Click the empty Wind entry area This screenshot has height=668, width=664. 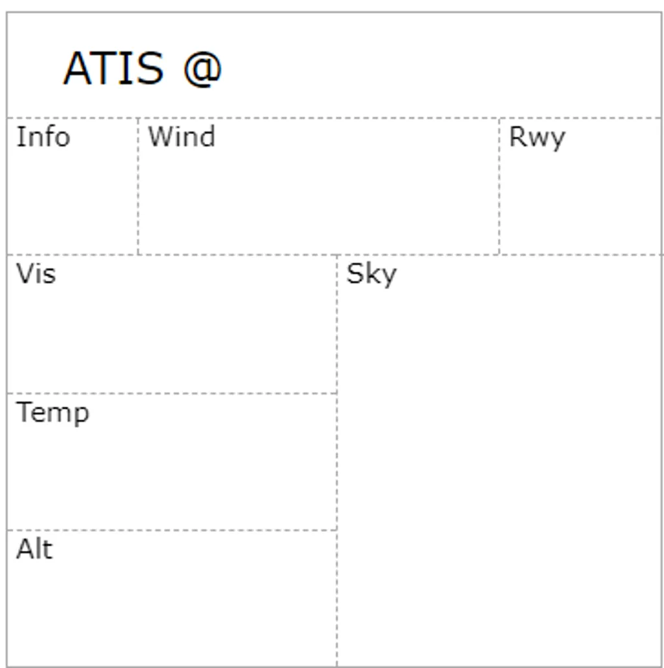click(x=319, y=202)
